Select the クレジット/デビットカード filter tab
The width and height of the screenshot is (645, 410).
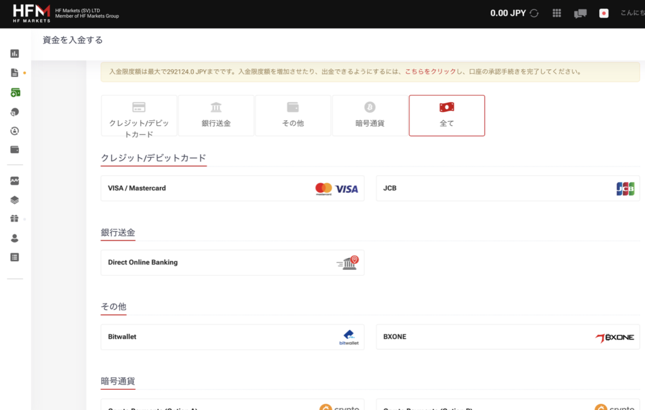[x=139, y=115]
